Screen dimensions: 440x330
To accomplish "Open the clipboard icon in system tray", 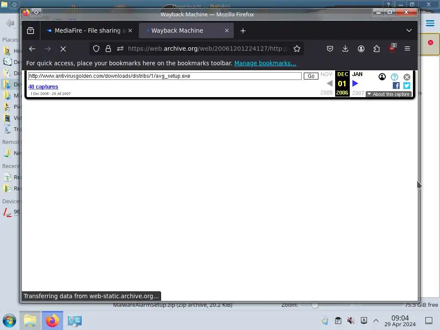I will pos(338,321).
